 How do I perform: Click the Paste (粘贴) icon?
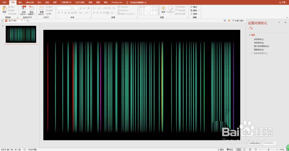coord(4,9)
